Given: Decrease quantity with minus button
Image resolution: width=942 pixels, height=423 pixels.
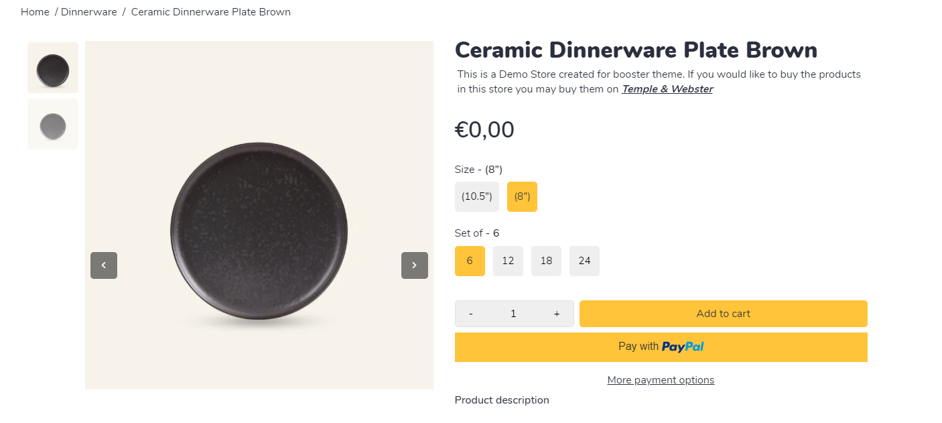Looking at the screenshot, I should [x=471, y=314].
